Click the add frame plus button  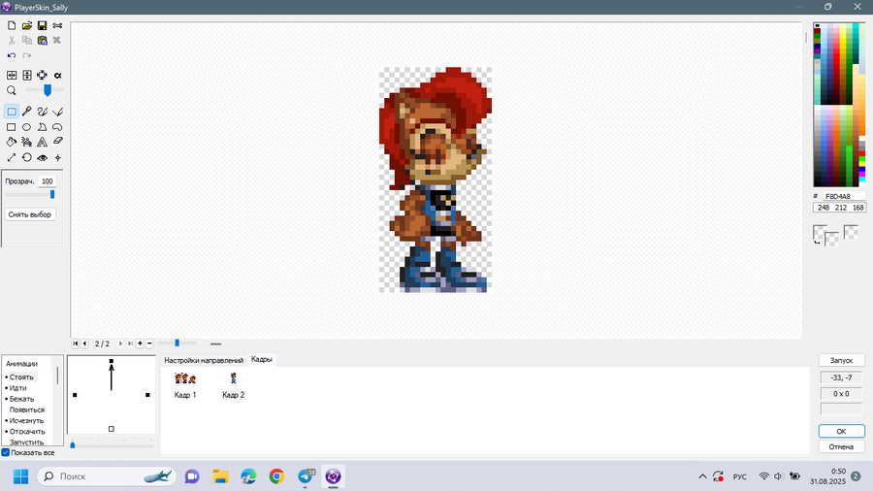[140, 344]
